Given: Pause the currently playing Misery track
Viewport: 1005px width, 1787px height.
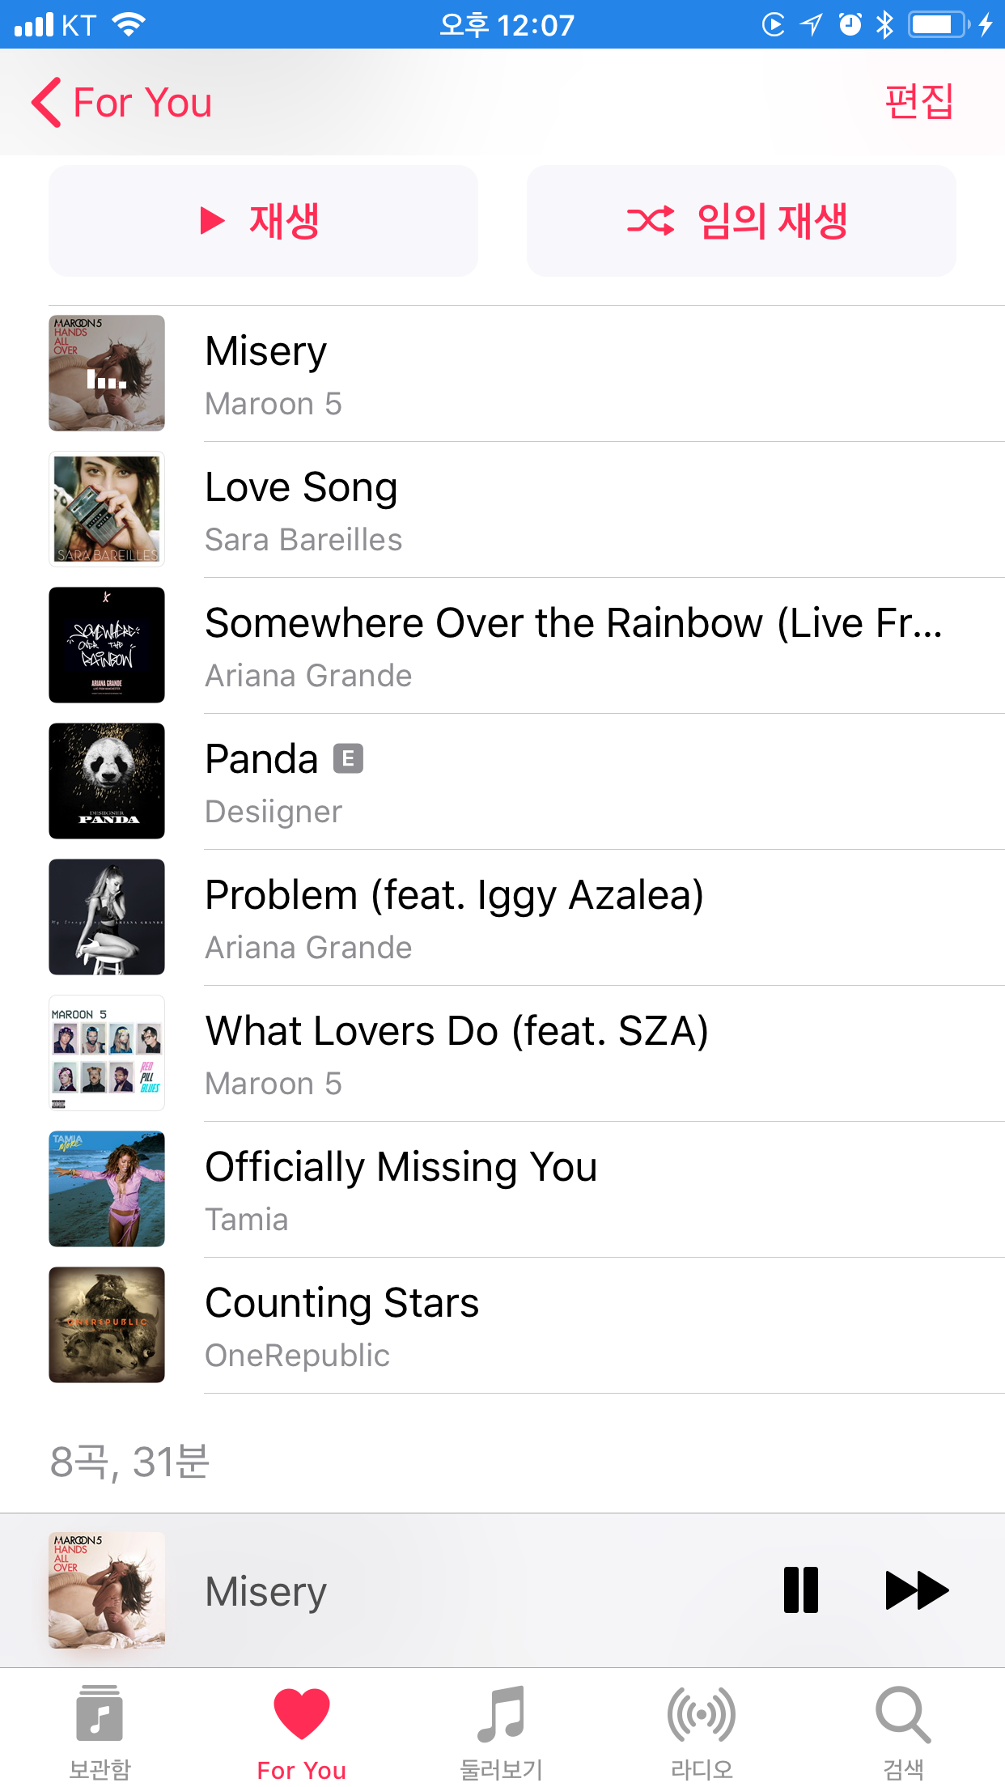Looking at the screenshot, I should 800,1590.
